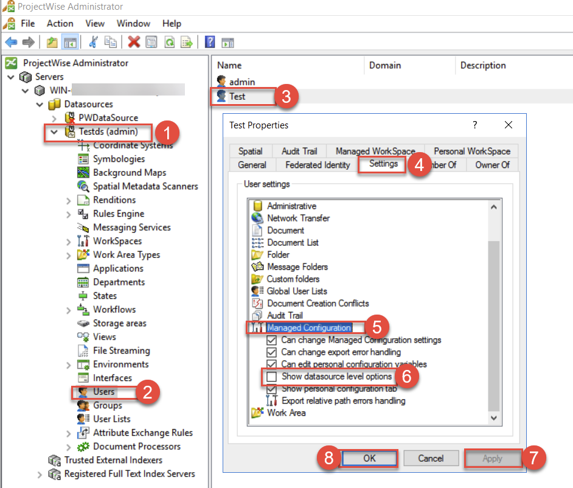
Task: Click the Apply button
Action: (493, 458)
